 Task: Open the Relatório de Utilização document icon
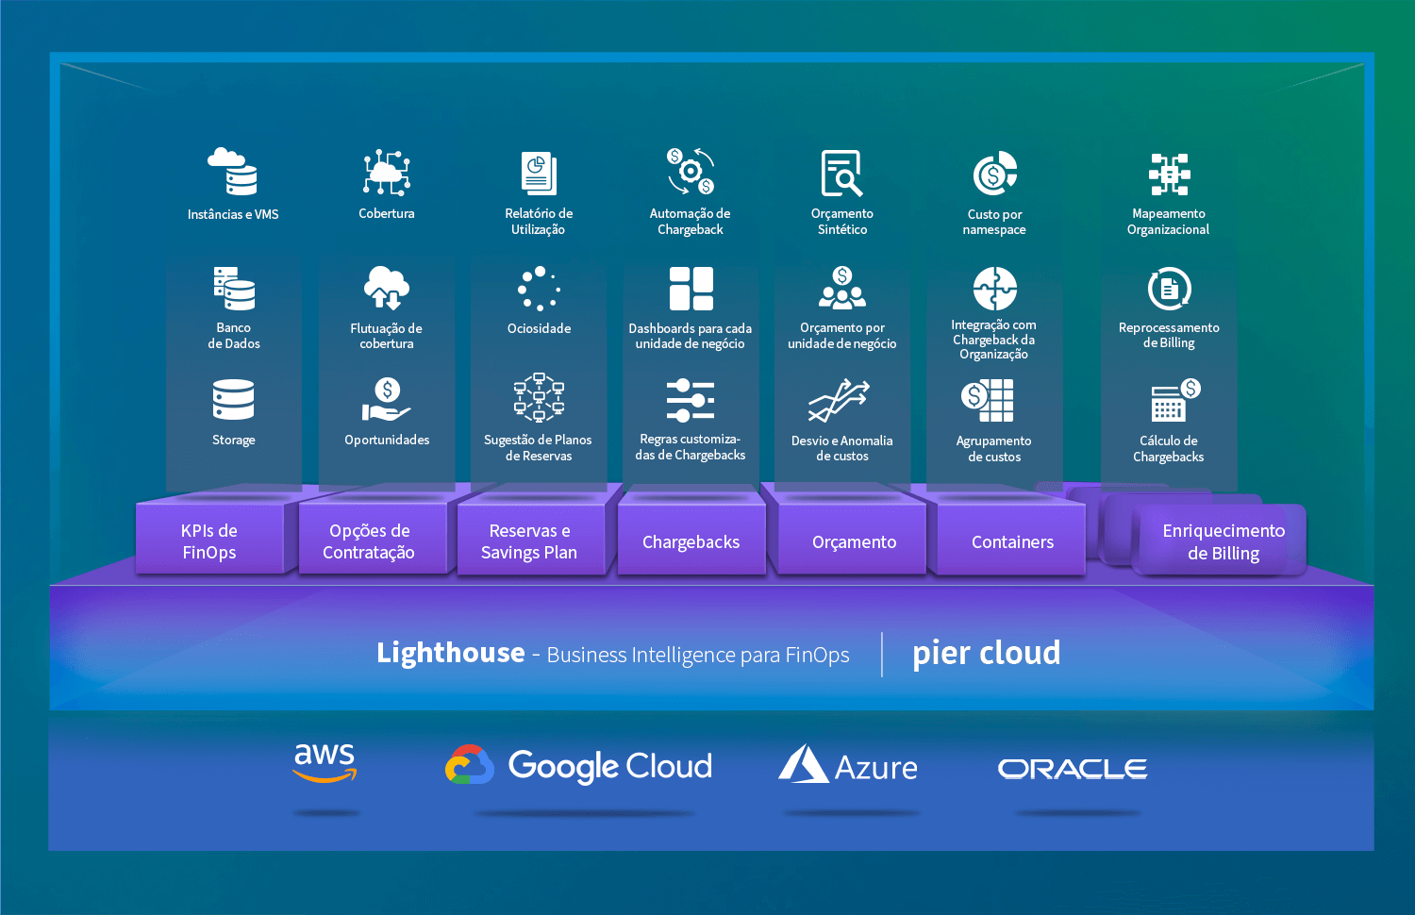(x=539, y=174)
